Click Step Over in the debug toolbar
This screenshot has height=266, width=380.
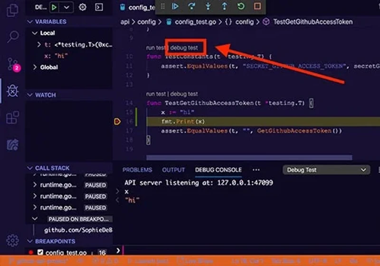(x=191, y=6)
